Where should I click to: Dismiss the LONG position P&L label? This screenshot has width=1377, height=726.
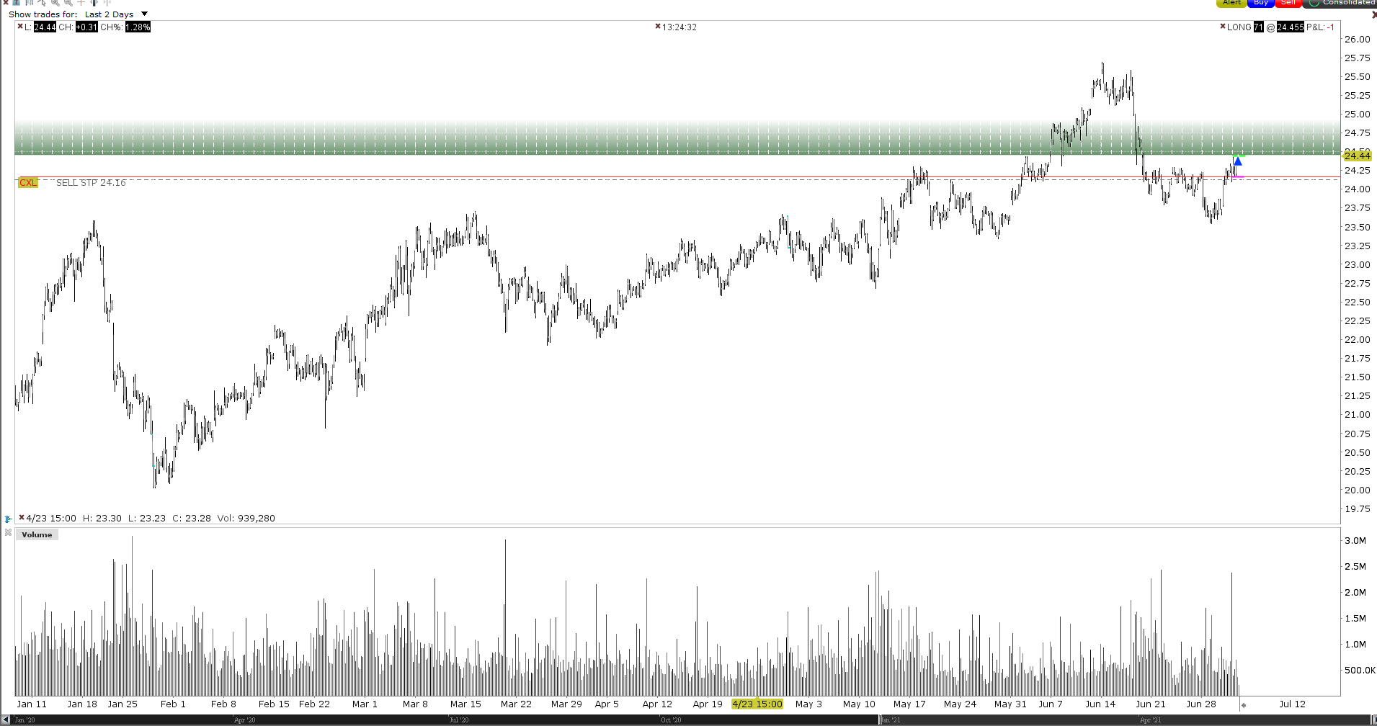(1223, 27)
